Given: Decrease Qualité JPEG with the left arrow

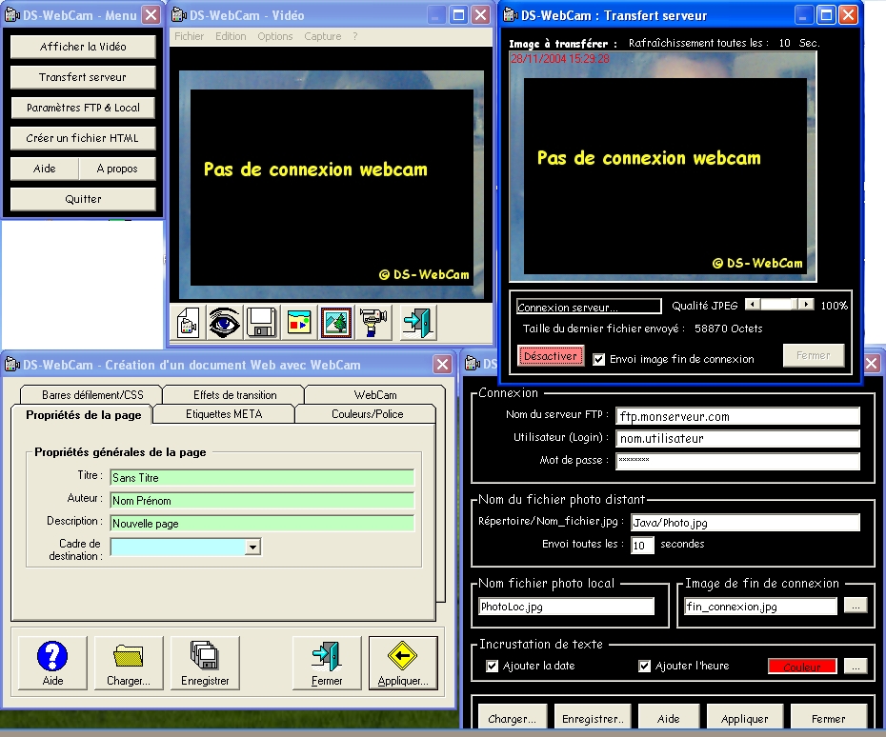Looking at the screenshot, I should (x=752, y=305).
